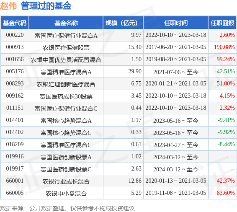Click the 2019-11-08 ~ 2021-03-05 tenure

coord(176,193)
